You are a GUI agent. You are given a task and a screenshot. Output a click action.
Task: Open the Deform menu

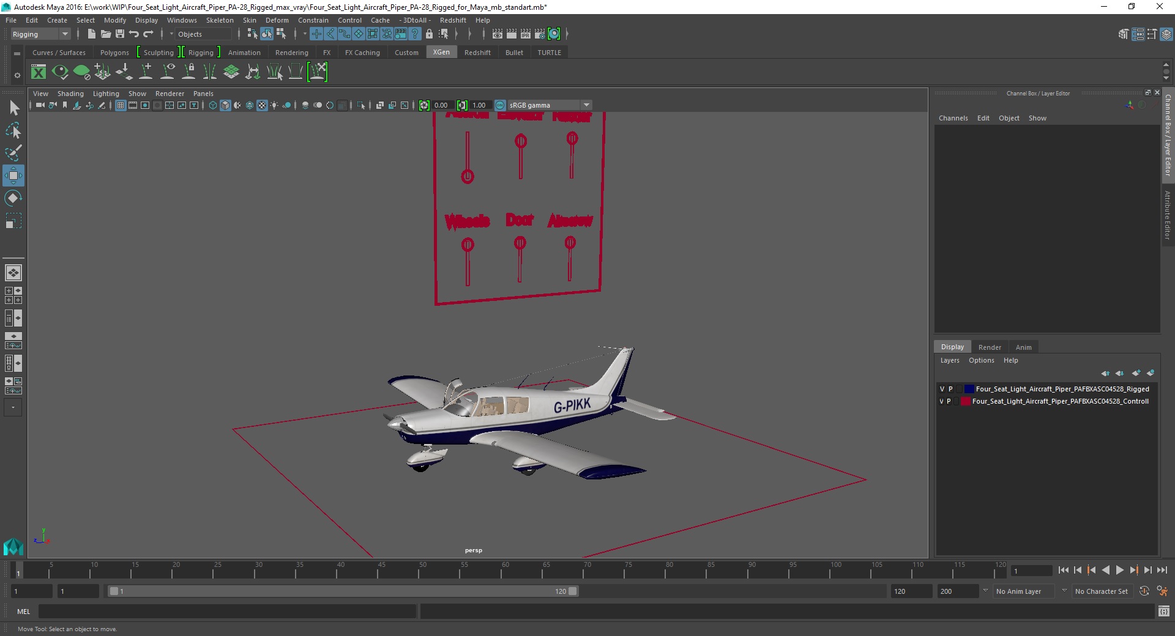(x=277, y=20)
